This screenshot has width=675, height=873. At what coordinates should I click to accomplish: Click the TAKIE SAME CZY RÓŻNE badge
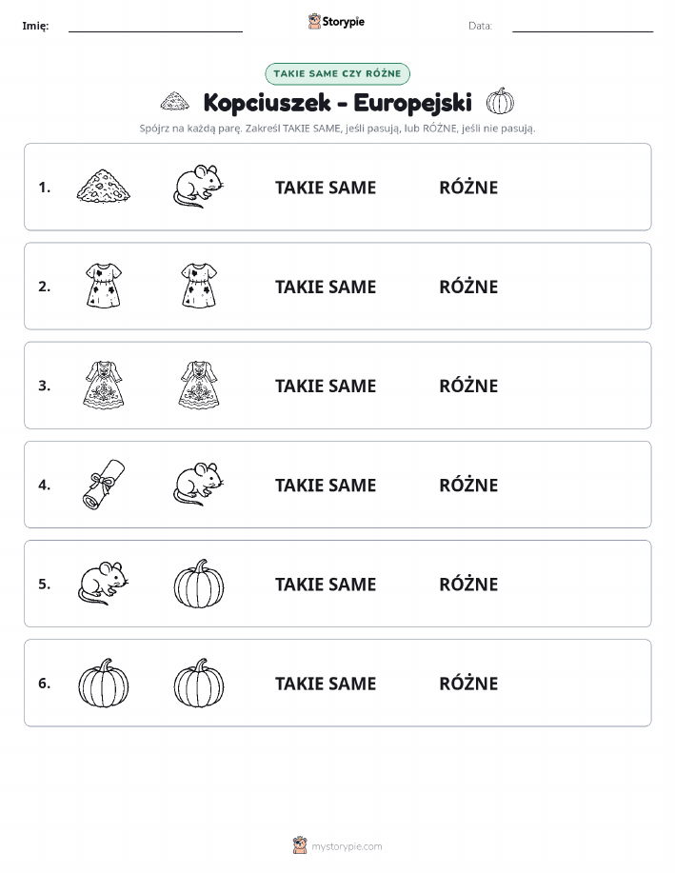[x=337, y=73]
